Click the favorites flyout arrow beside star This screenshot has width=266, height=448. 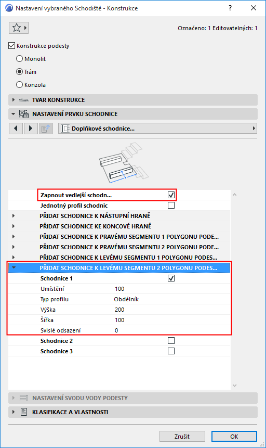[x=25, y=28]
